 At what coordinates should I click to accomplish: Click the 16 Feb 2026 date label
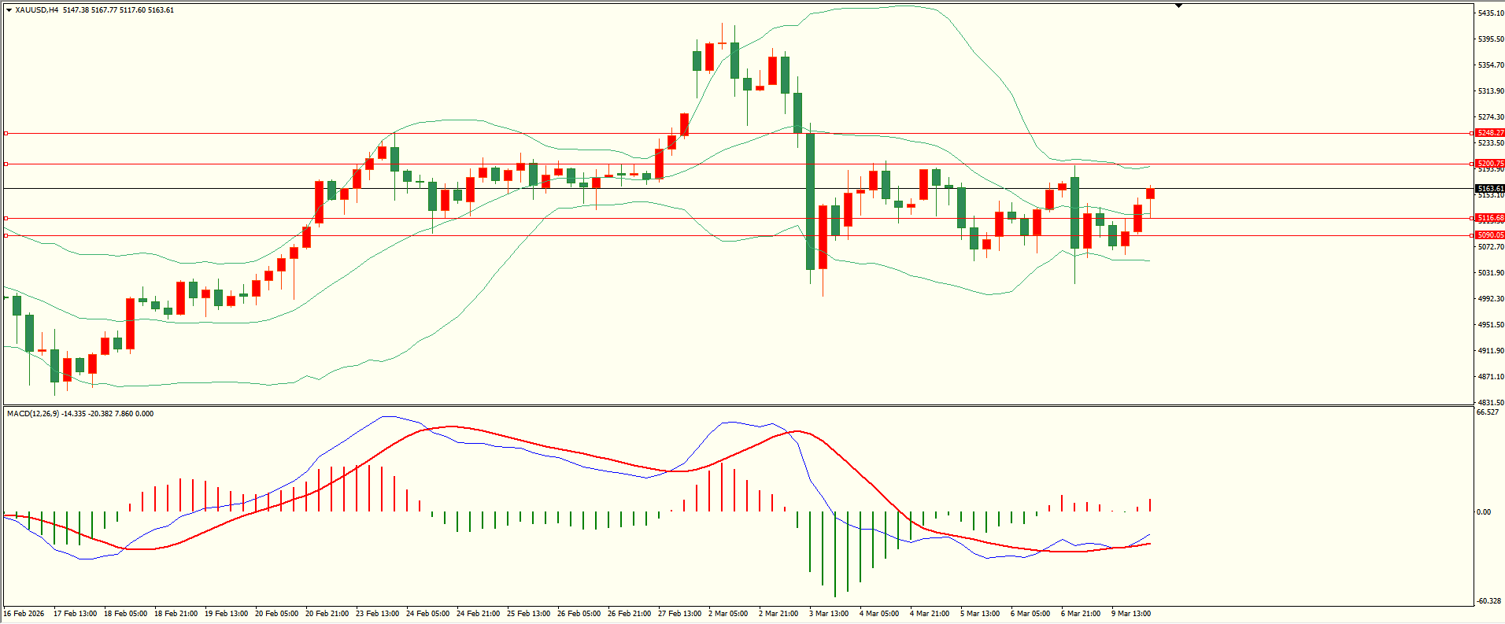[25, 614]
